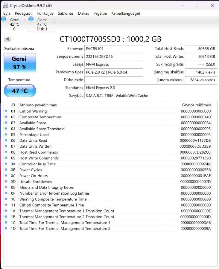Image resolution: width=219 pixels, height=269 pixels.
Task: Click the serial number field 2321E6DB7D46
Action: click(114, 56)
